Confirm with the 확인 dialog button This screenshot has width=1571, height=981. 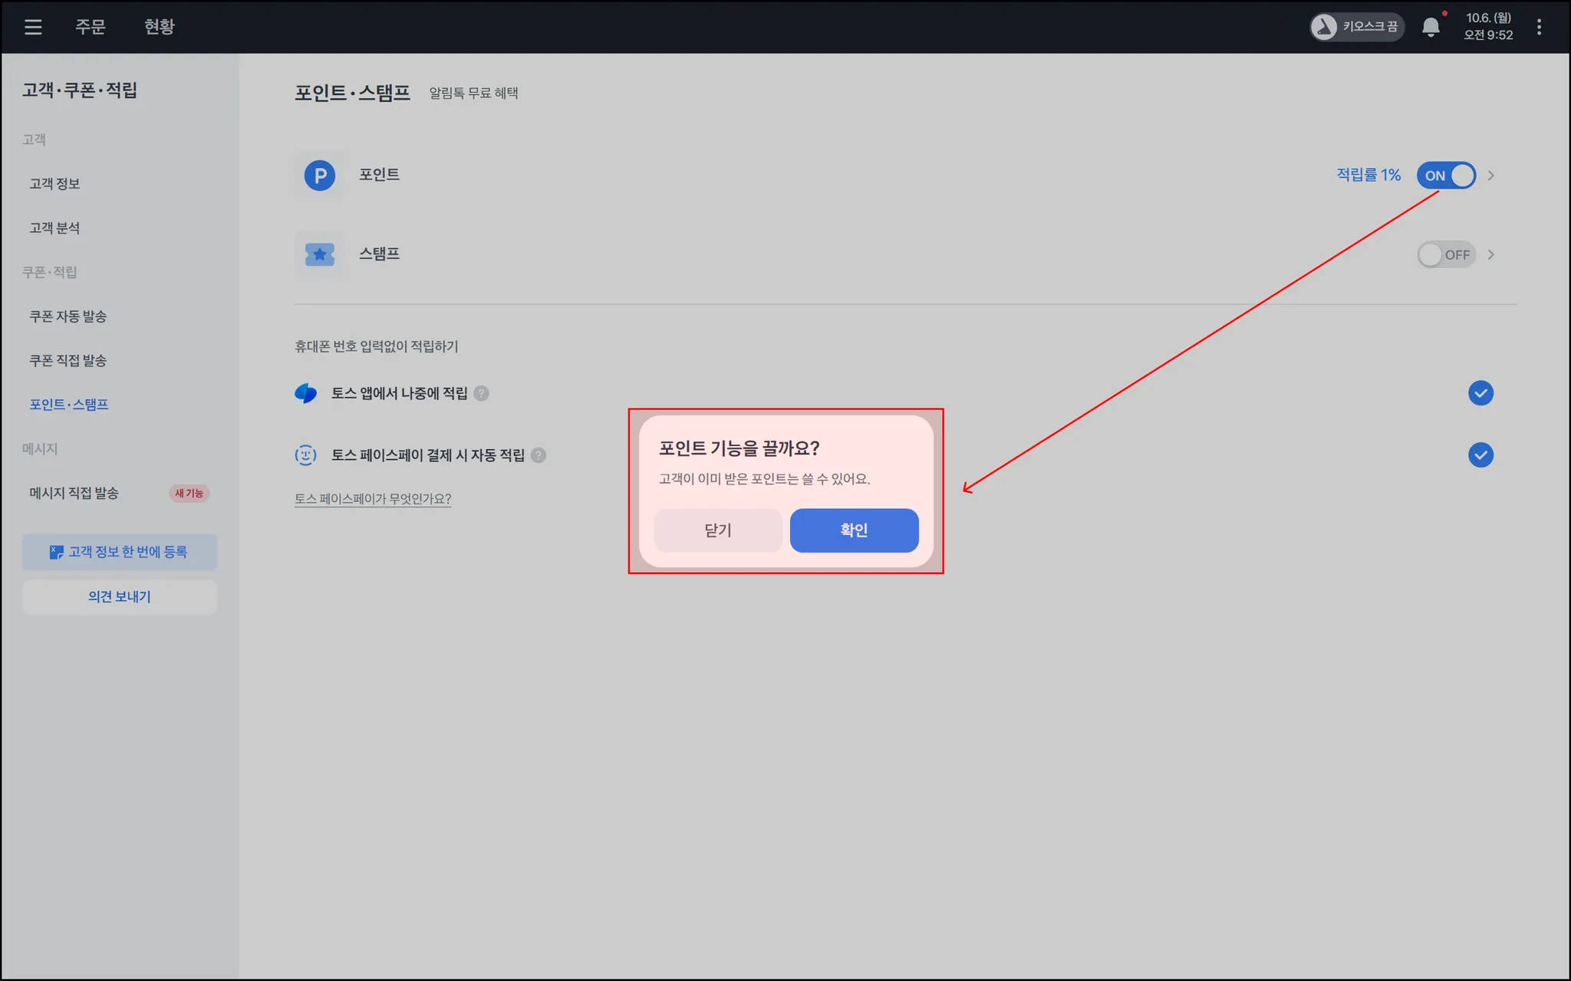coord(854,530)
